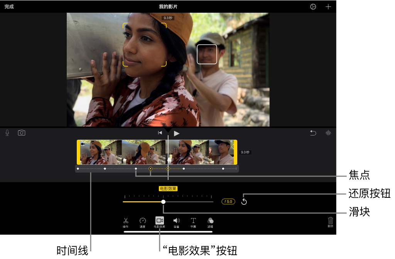Screen dimensions: 395x259
Task: Open project settings gear icon
Action: [x=313, y=7]
